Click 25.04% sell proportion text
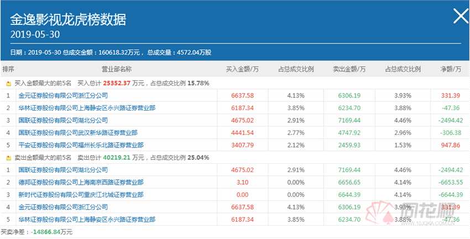 coord(199,158)
